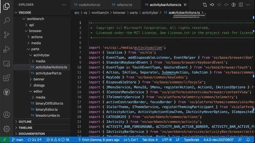This screenshot has width=255, height=143.
Task: Click the run/timeline circular toolbar icon
Action: coord(233,5)
